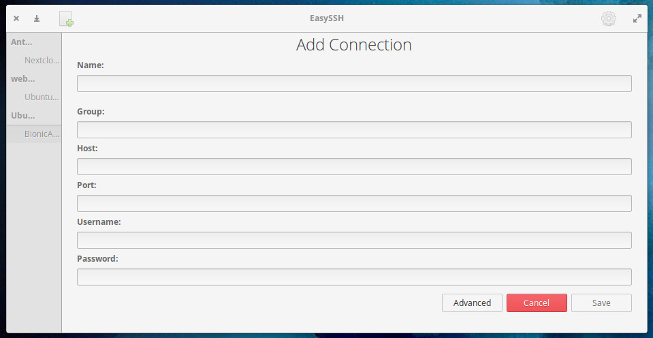The height and width of the screenshot is (338, 653).
Task: Open the "Ubuntu..." connection entry
Action: click(42, 97)
